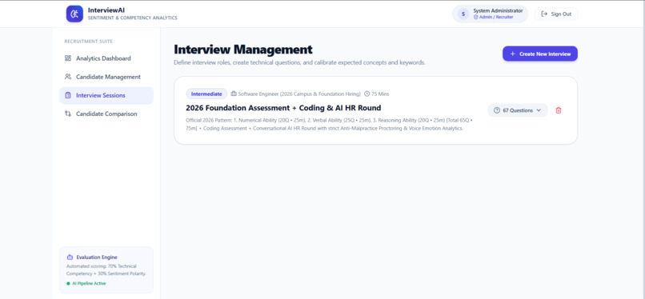Click the briefcase icon beside Software Engineer
The width and height of the screenshot is (645, 299).
click(234, 94)
